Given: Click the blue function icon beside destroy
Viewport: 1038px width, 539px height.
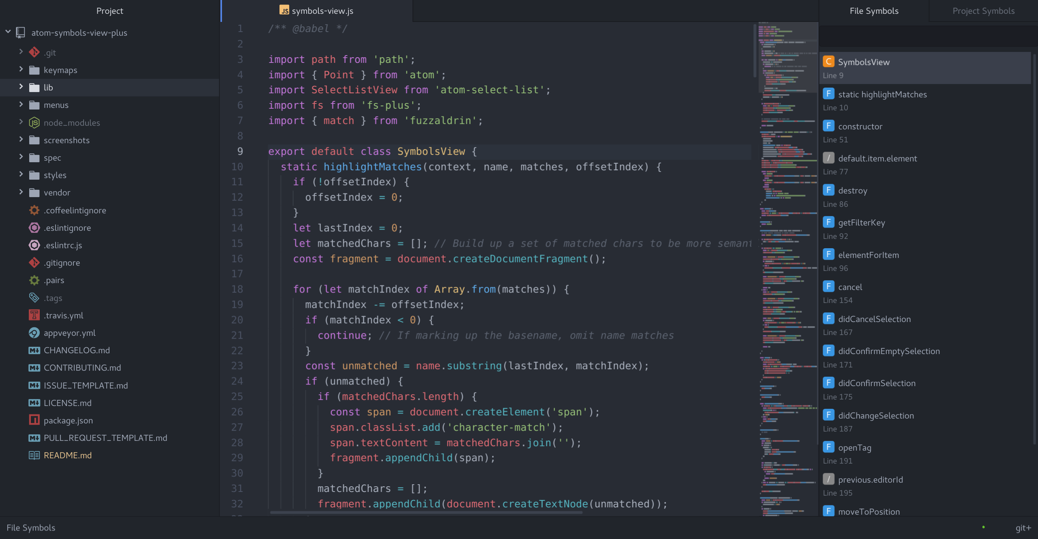Looking at the screenshot, I should tap(828, 190).
